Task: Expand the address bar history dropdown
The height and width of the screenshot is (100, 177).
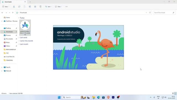Action: (x=146, y=12)
